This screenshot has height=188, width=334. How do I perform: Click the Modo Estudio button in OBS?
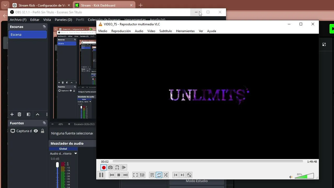(197, 181)
